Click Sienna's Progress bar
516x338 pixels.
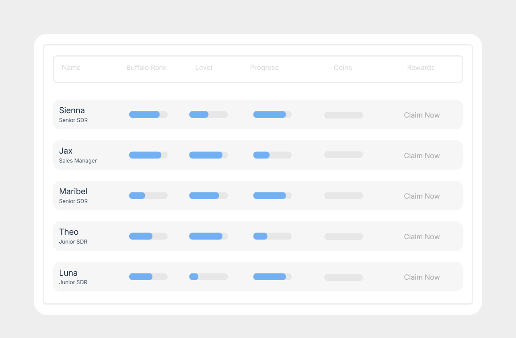tap(272, 114)
